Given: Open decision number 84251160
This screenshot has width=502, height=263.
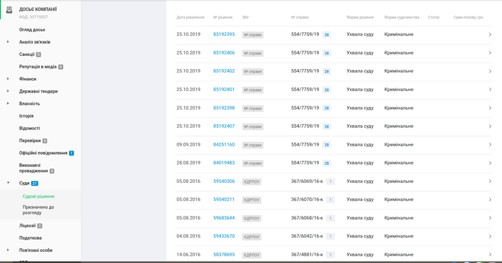Looking at the screenshot, I should coord(224,145).
